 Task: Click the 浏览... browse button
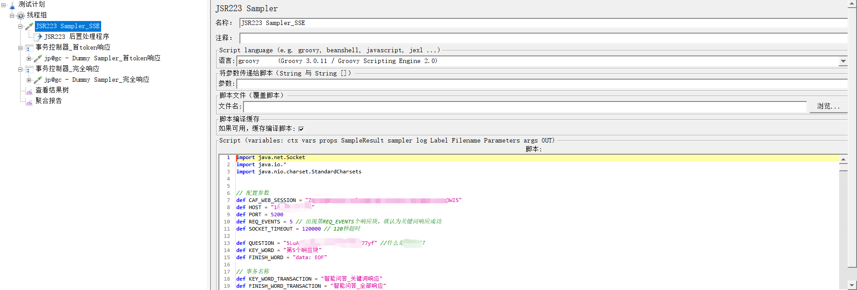pyautogui.click(x=828, y=106)
